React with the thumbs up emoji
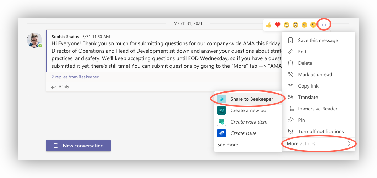The height and width of the screenshot is (178, 377). [268, 25]
